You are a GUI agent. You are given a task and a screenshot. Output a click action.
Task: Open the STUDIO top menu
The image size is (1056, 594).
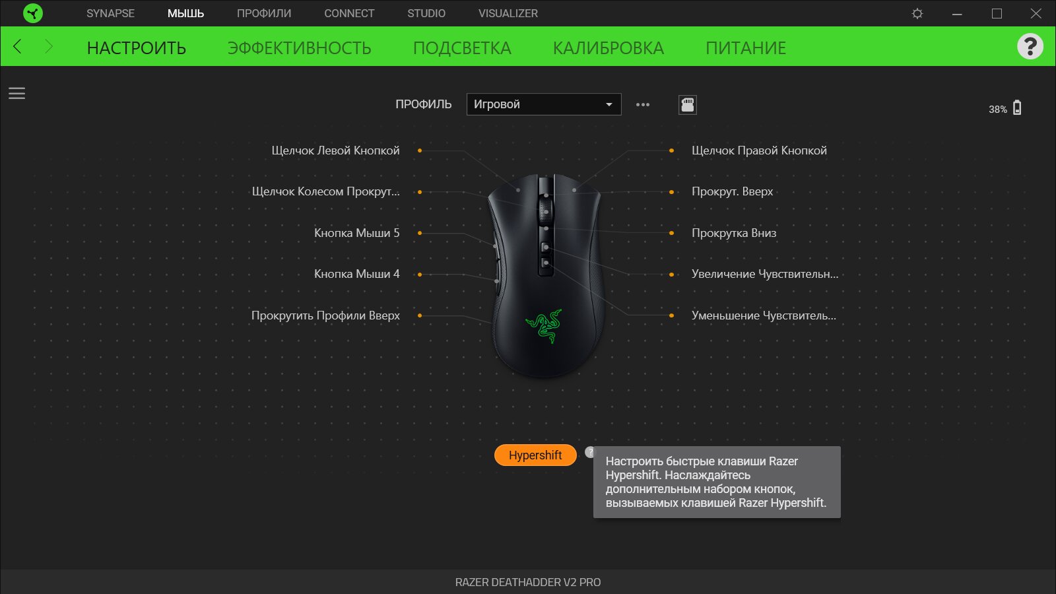pos(426,13)
